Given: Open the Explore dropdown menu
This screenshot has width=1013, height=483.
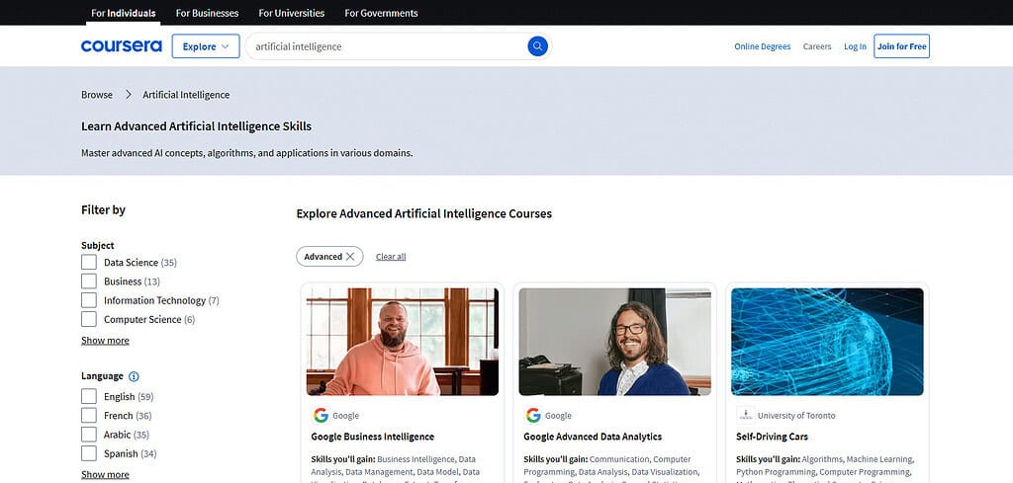Looking at the screenshot, I should pos(206,46).
